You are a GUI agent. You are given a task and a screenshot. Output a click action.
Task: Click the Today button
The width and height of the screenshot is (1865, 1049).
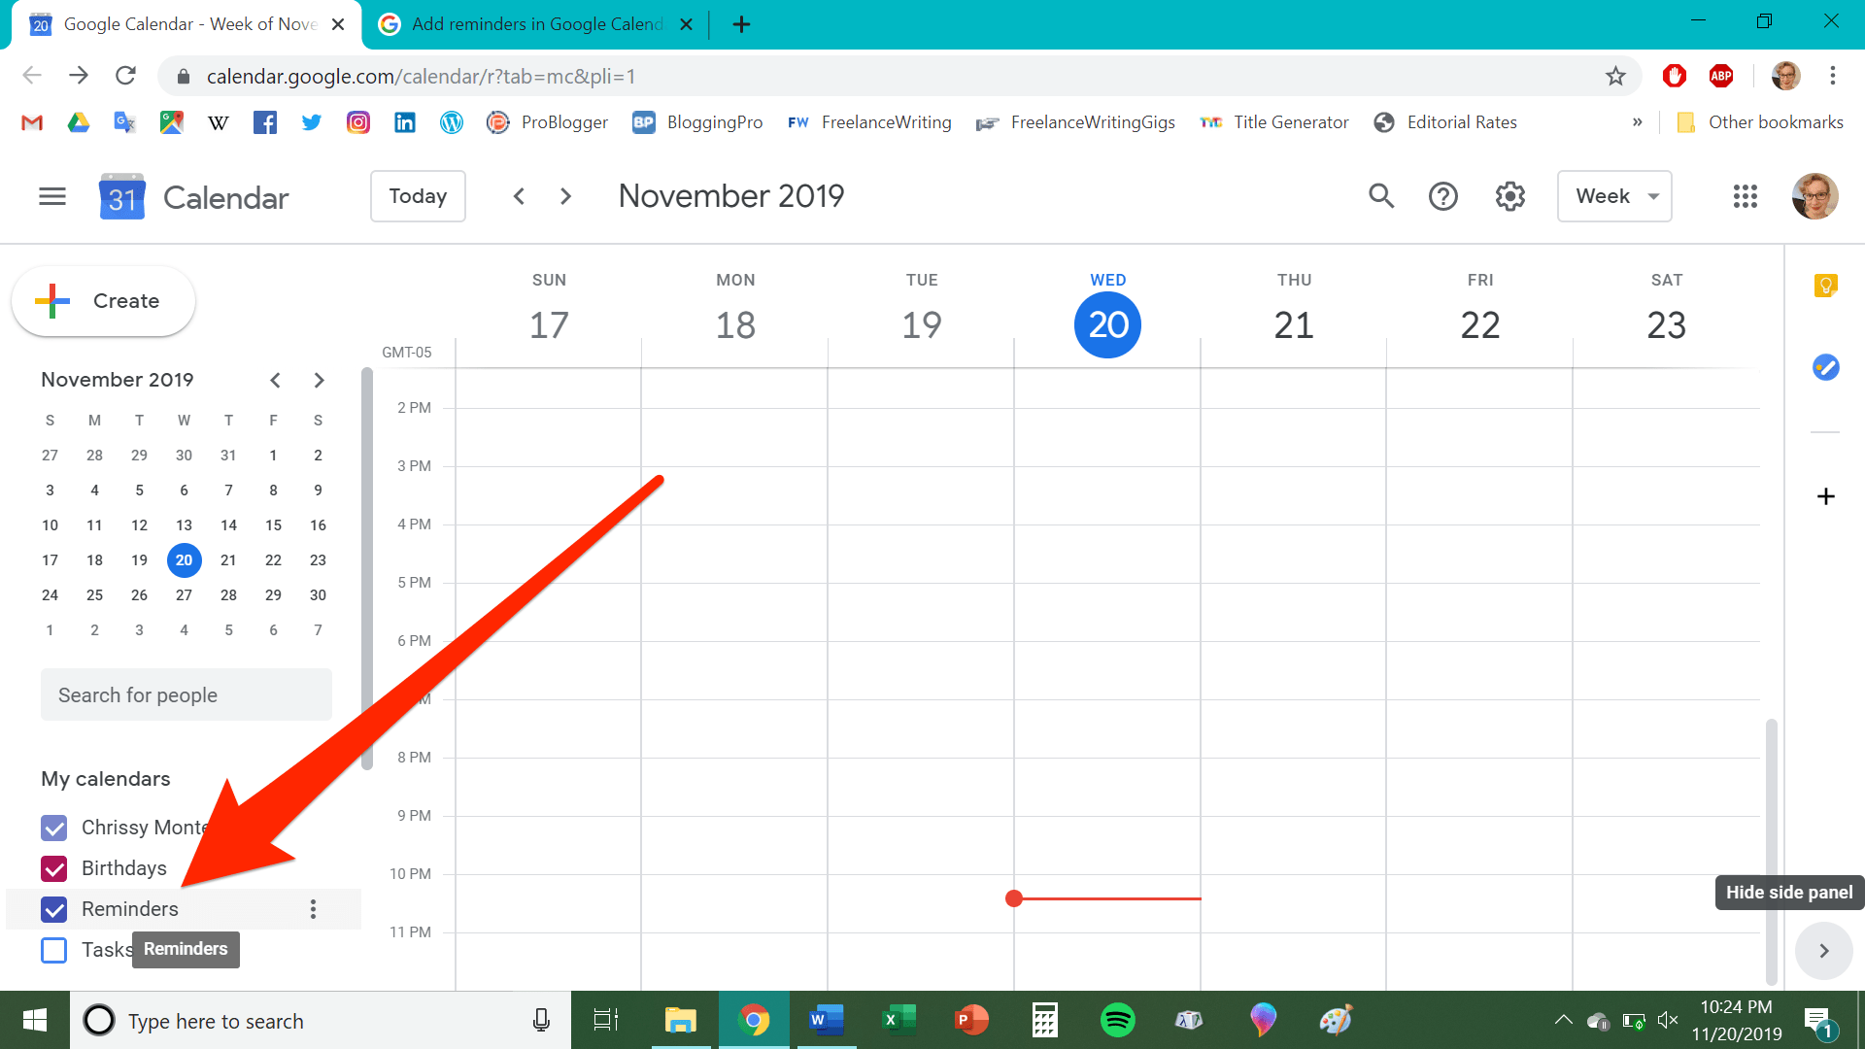point(418,196)
